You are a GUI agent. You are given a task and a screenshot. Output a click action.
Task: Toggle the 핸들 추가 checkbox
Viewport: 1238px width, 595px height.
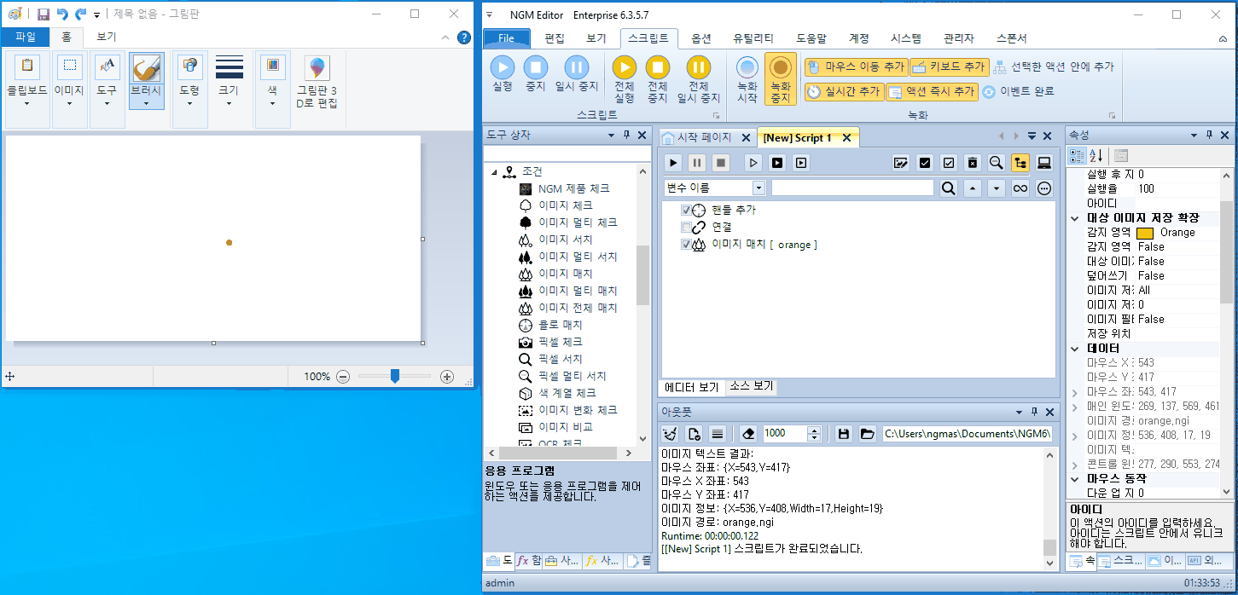[x=686, y=211]
